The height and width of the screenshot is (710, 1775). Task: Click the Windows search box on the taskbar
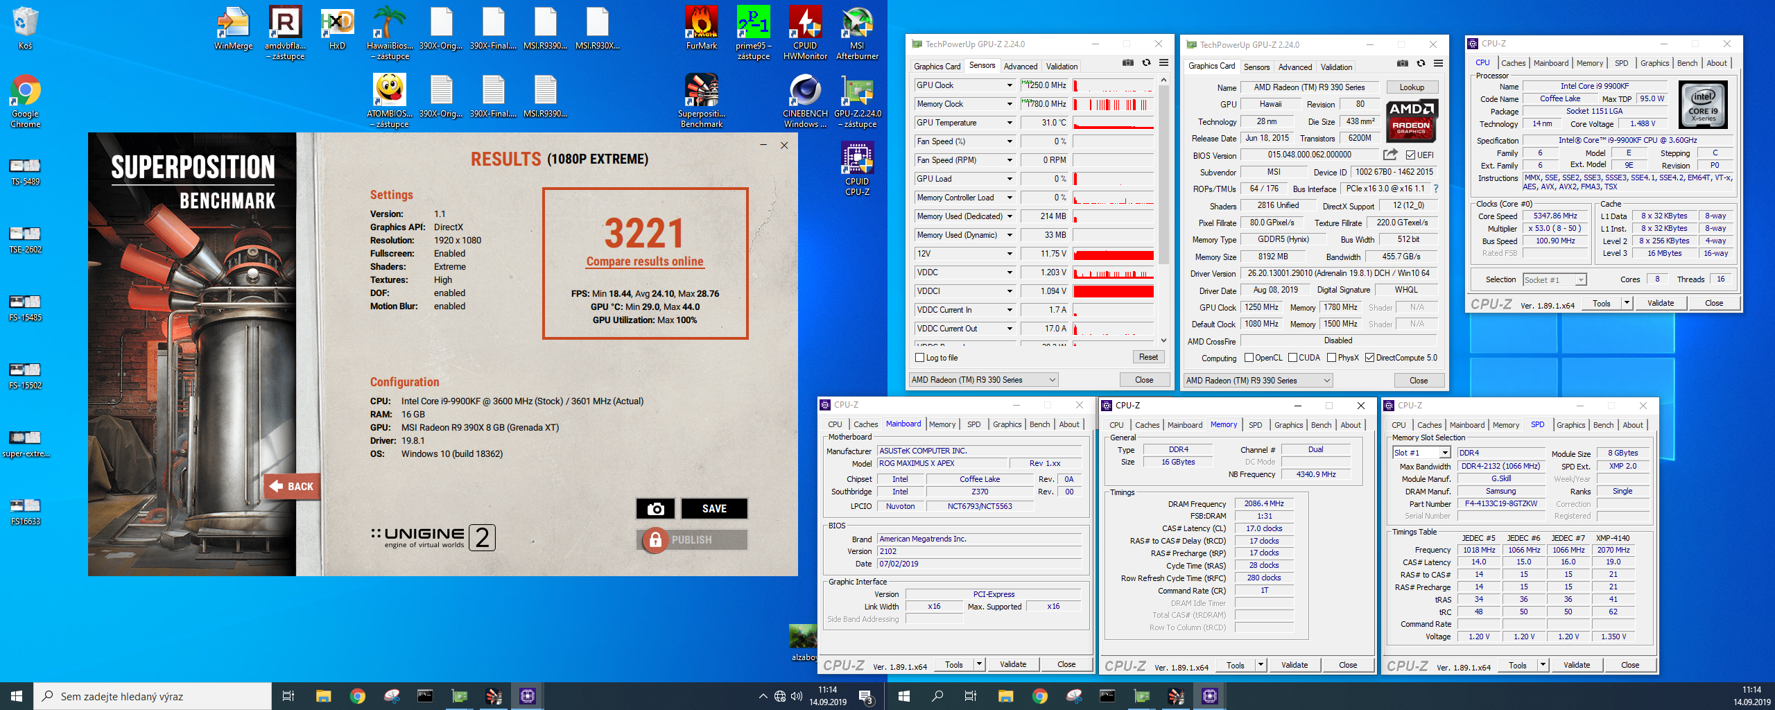click(153, 696)
